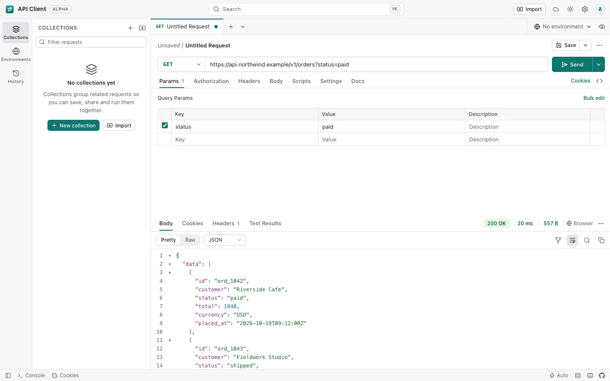Click the New collection button
The width and height of the screenshot is (610, 381).
(73, 125)
